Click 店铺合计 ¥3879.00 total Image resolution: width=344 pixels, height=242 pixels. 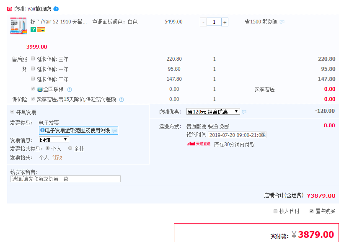click(x=321, y=196)
